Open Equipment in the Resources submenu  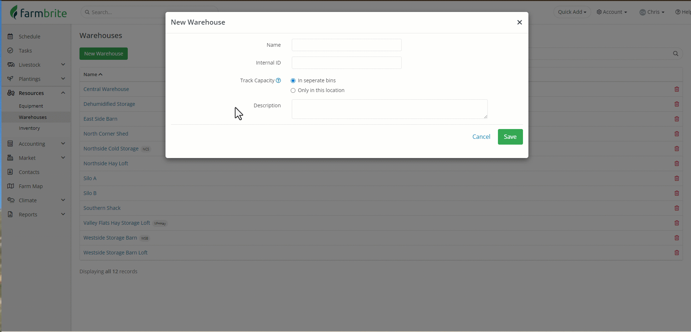point(31,106)
